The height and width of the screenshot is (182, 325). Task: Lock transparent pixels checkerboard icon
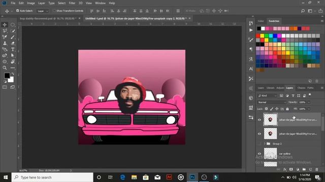(266, 109)
